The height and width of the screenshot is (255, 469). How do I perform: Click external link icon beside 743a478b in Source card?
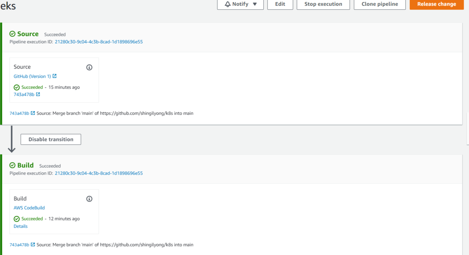point(38,94)
